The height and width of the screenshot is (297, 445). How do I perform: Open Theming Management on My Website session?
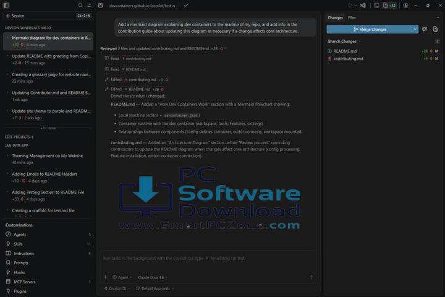(48, 159)
